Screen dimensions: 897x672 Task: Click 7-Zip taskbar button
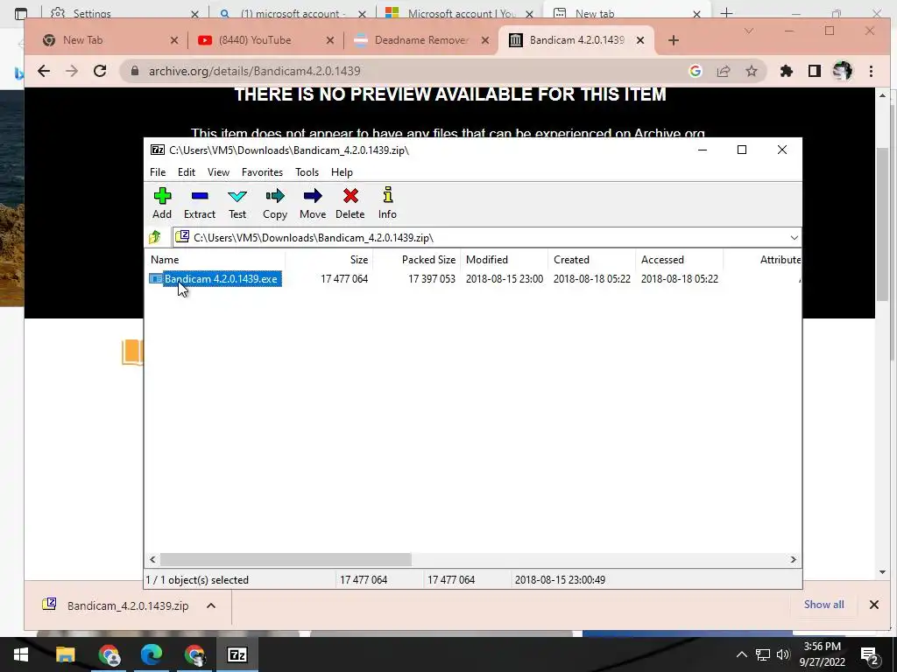click(x=237, y=654)
